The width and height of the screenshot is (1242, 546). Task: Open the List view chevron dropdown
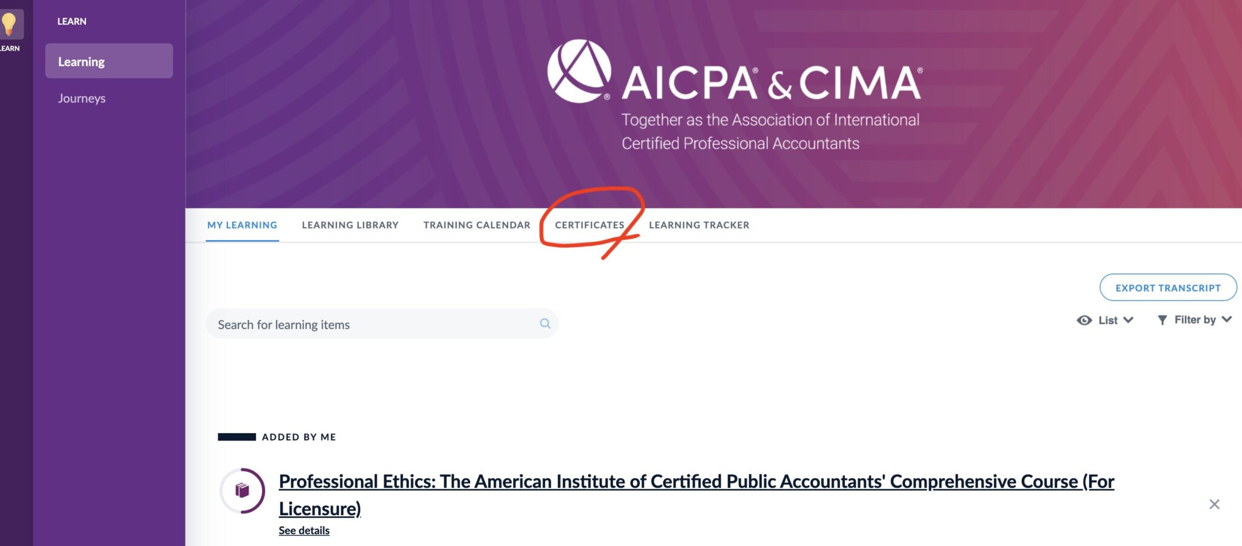pyautogui.click(x=1128, y=319)
